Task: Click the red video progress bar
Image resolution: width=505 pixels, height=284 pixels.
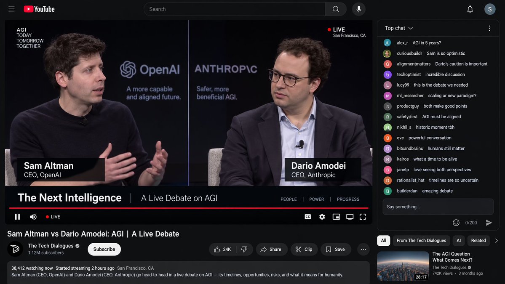Action: pyautogui.click(x=189, y=208)
